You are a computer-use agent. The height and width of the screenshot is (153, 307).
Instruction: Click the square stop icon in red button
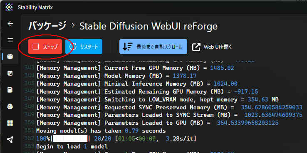[x=36, y=47]
